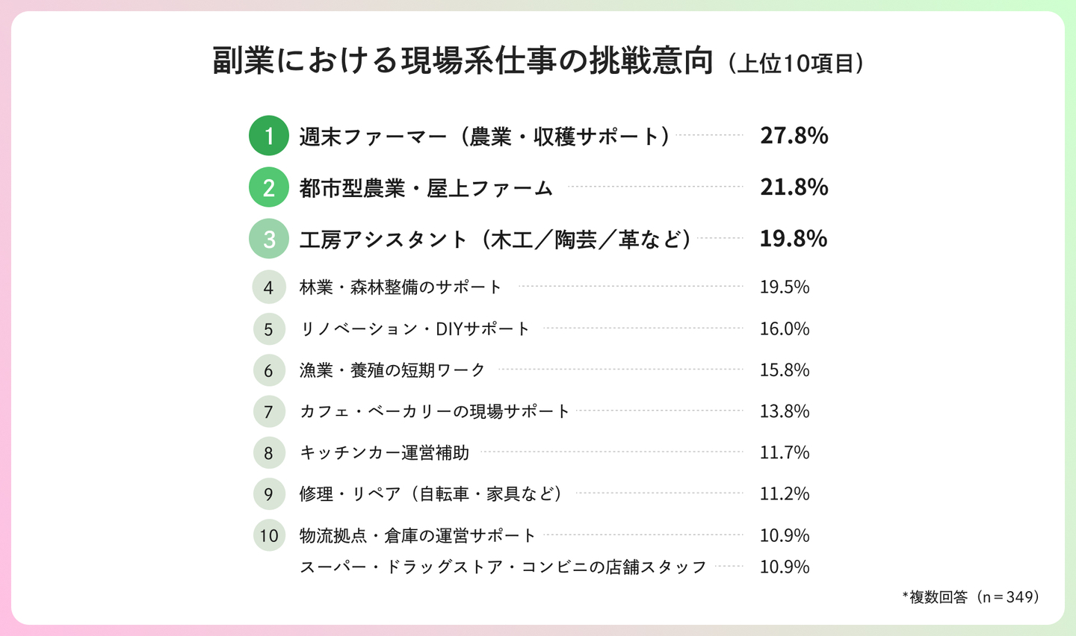
Task: Click the キッチンカー運営補助 label
Action: point(384,452)
